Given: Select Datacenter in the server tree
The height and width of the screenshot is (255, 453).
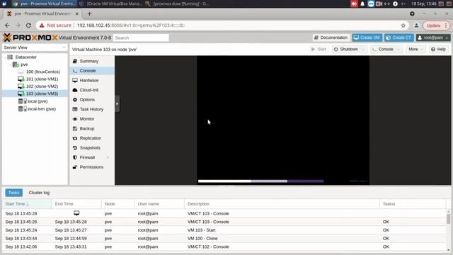Looking at the screenshot, I should pyautogui.click(x=25, y=57).
